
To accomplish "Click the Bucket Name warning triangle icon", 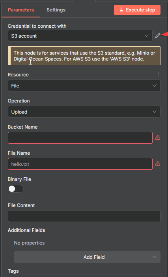I will (x=158, y=137).
